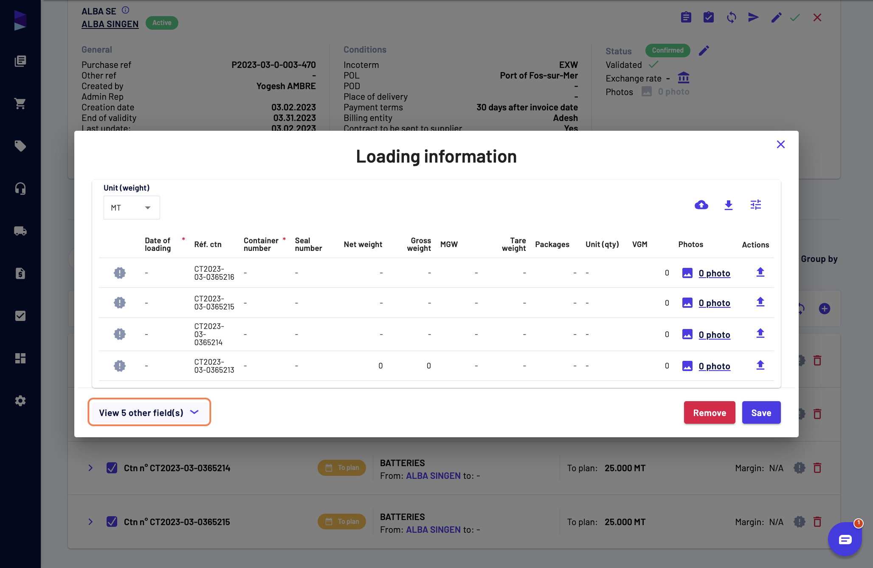Click the Remove button

(710, 413)
